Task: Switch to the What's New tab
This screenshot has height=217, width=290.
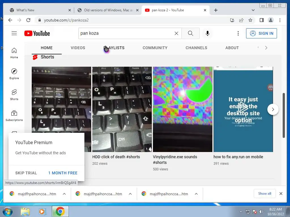Action: pyautogui.click(x=39, y=10)
